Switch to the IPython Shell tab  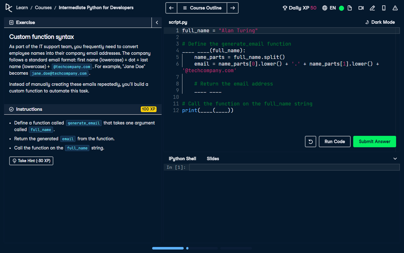182,159
